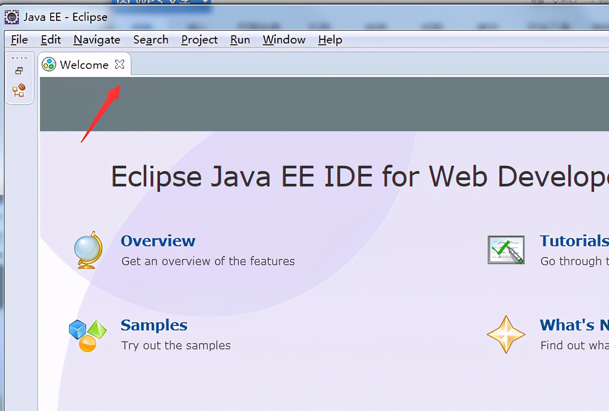This screenshot has height=411, width=609.
Task: Open the Run menu
Action: 240,40
